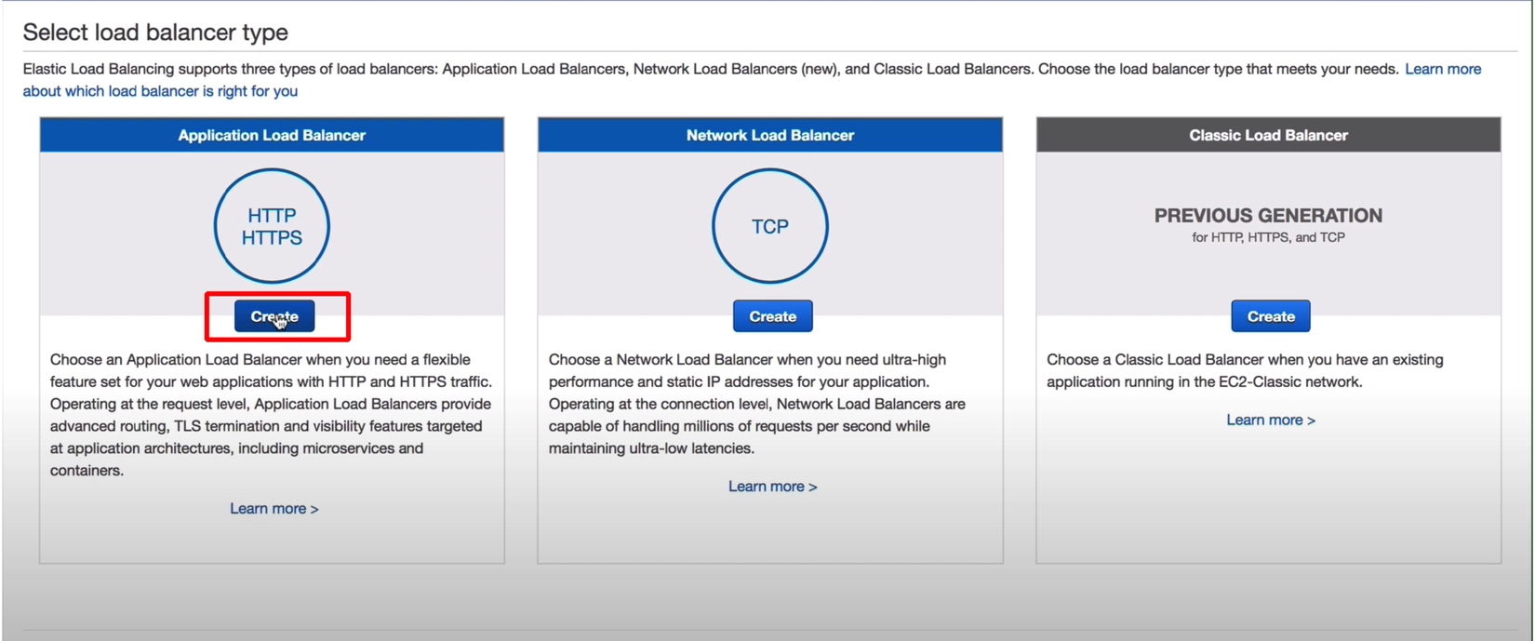Open Learn more under Classic Load Balancer
Viewport: 1535px width, 641px height.
[x=1271, y=420]
